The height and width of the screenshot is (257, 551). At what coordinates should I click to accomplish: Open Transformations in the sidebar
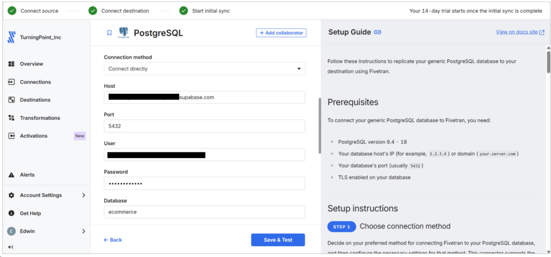[x=40, y=118]
